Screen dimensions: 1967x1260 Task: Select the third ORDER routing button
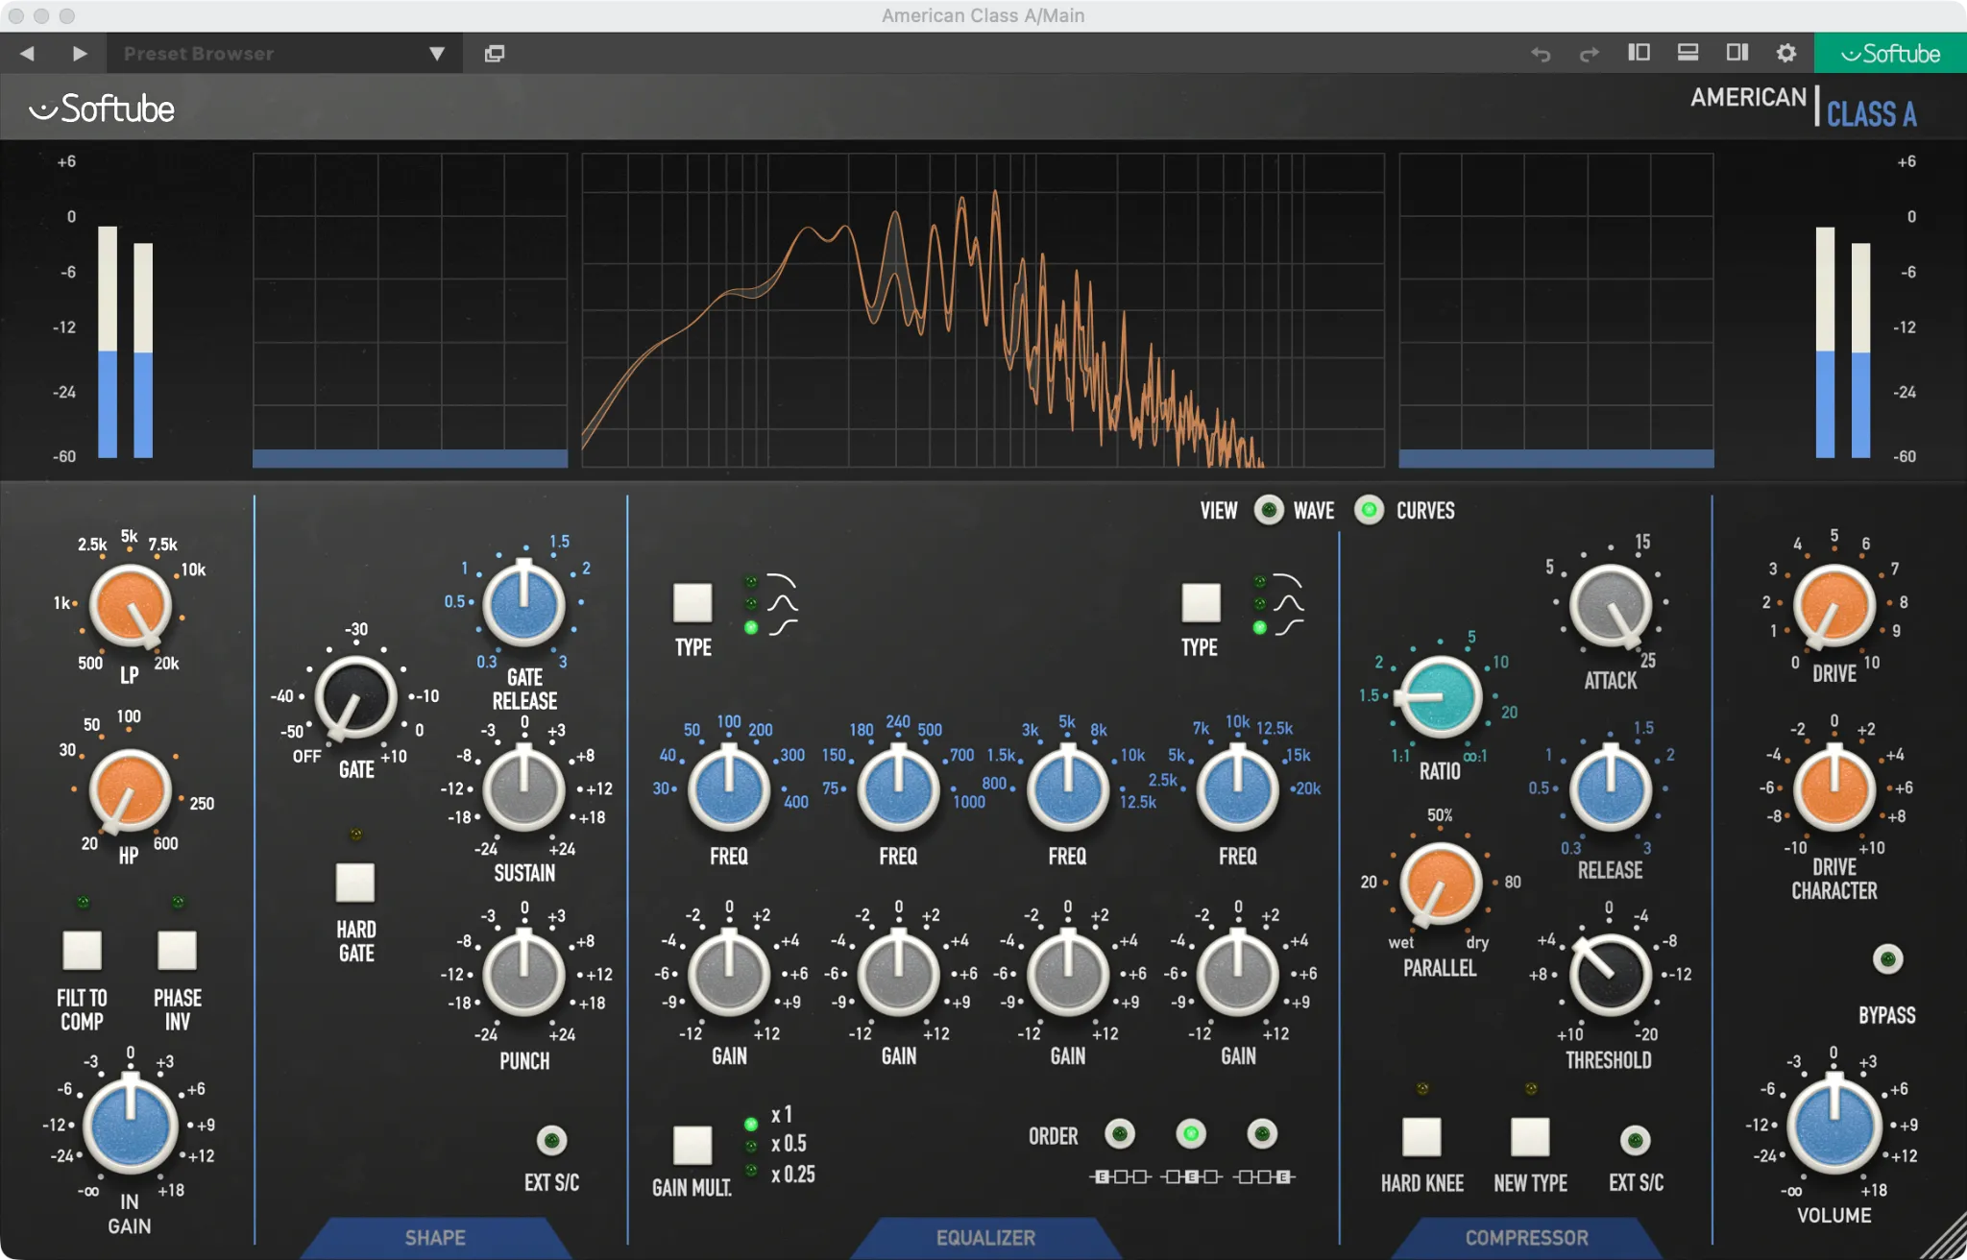(1262, 1134)
